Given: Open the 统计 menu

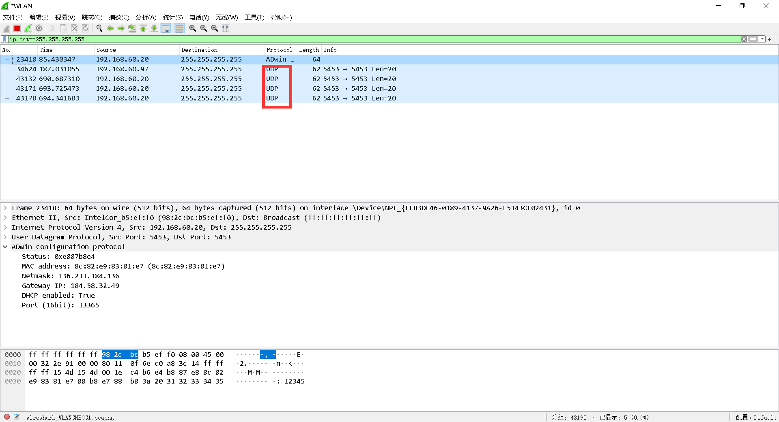Looking at the screenshot, I should (173, 17).
